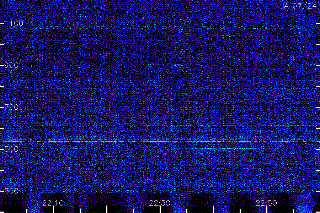The height and width of the screenshot is (213, 320).
Task: Click the 300 frequency axis label
Action: click(11, 191)
